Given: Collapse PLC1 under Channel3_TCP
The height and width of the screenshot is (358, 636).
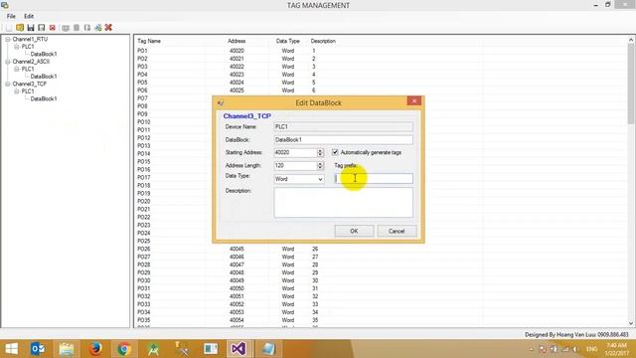Looking at the screenshot, I should pyautogui.click(x=17, y=91).
